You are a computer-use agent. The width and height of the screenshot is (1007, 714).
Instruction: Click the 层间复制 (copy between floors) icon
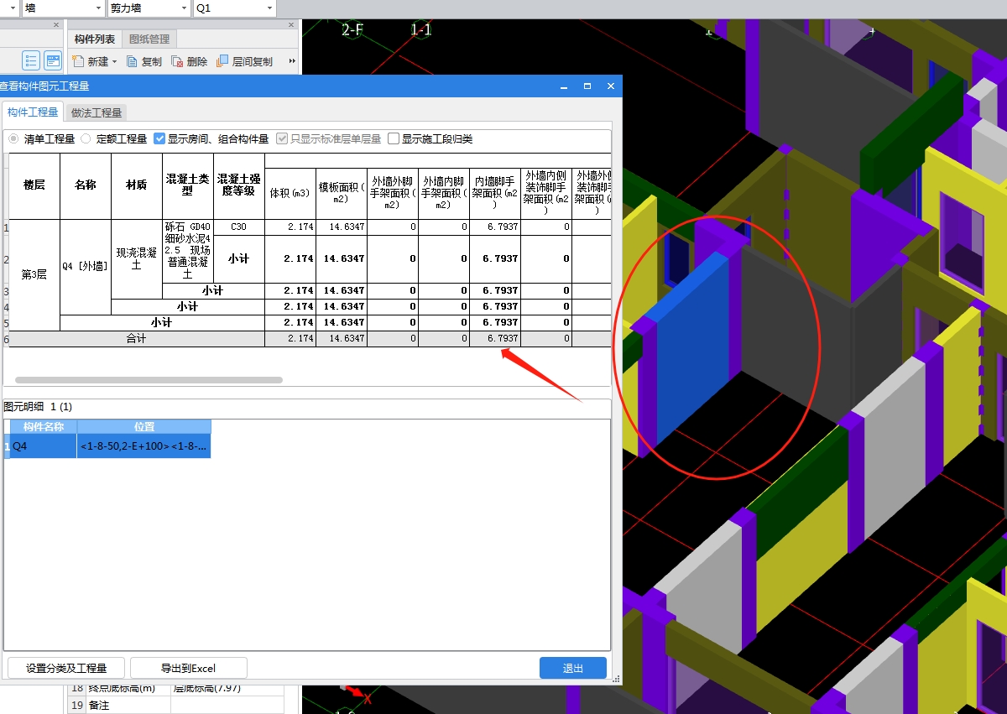coord(222,61)
